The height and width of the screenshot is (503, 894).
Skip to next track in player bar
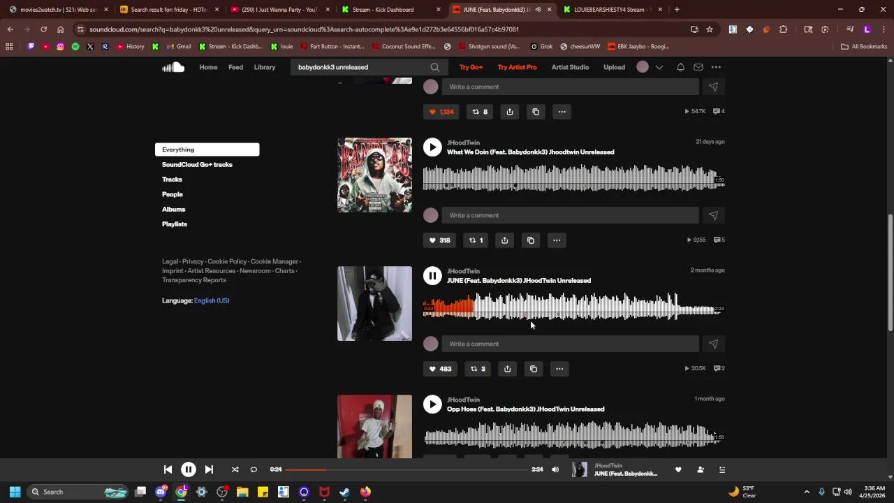(x=209, y=469)
